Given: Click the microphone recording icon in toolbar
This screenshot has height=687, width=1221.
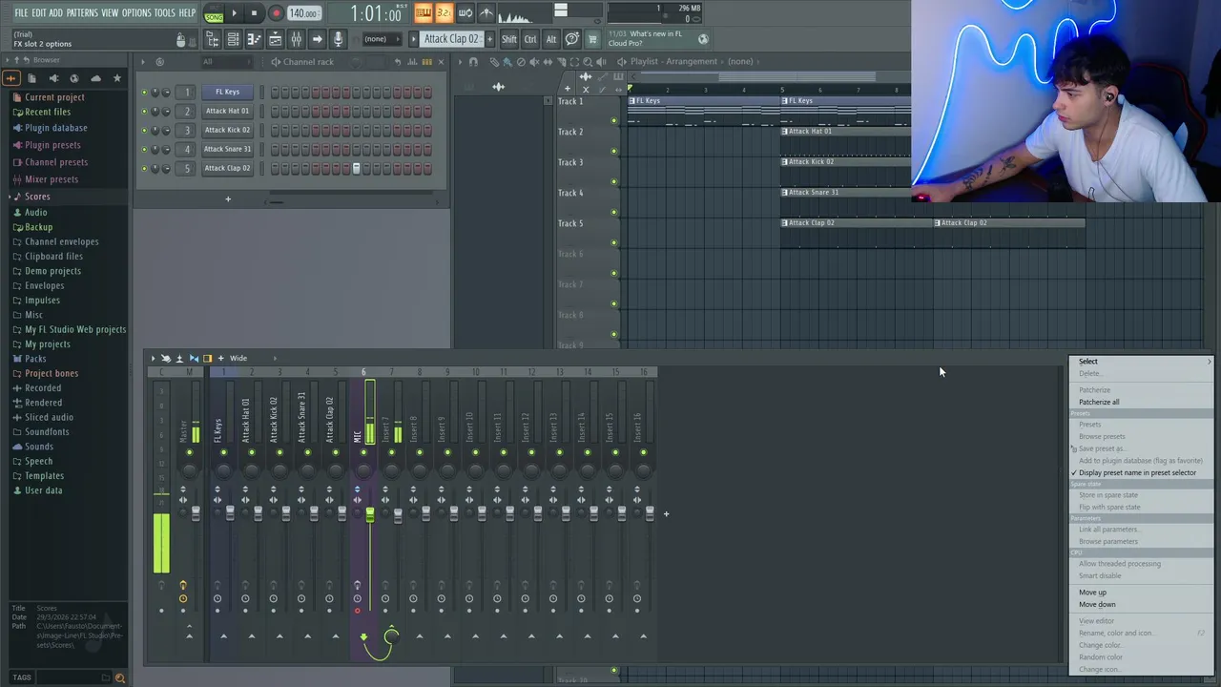Looking at the screenshot, I should 338,39.
